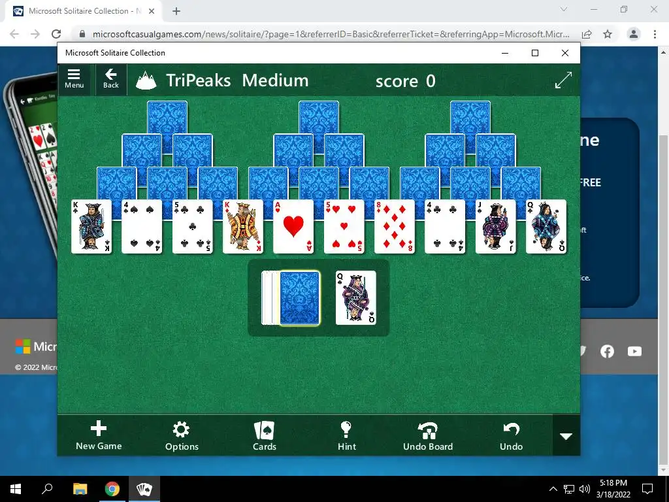Bookmark this page with the star
The image size is (669, 502).
[x=608, y=34]
